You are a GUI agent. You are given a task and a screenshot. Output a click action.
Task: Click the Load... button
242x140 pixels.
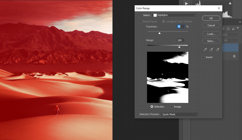point(211,34)
